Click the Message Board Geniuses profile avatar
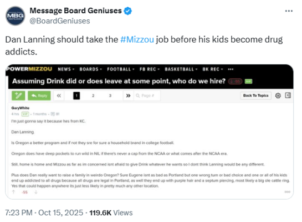Screen dimensions: 302x222 16,16
